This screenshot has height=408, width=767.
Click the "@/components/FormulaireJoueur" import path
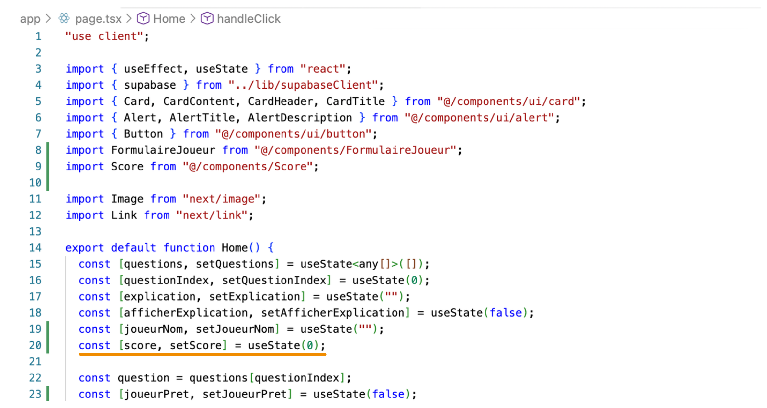coord(355,150)
